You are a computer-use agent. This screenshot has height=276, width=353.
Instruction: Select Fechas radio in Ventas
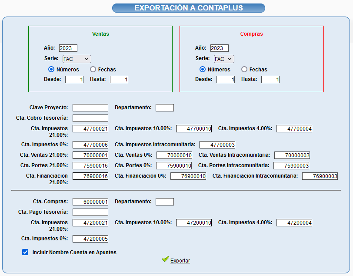[93, 69]
